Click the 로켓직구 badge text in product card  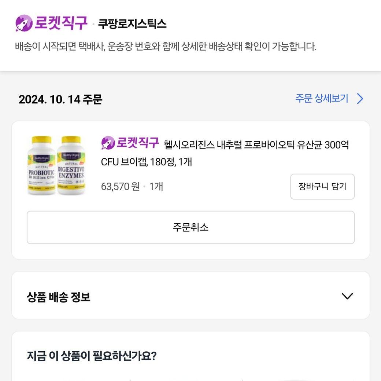pos(138,143)
